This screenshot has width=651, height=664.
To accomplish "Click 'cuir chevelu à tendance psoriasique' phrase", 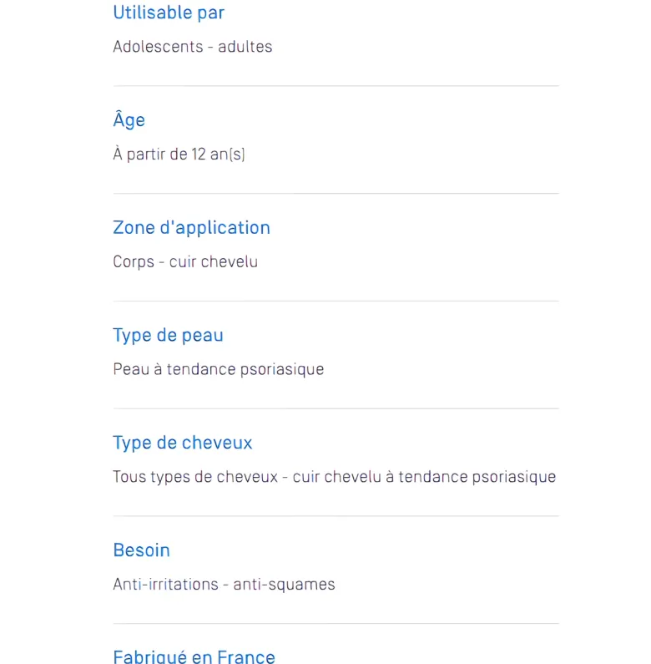I will click(424, 477).
